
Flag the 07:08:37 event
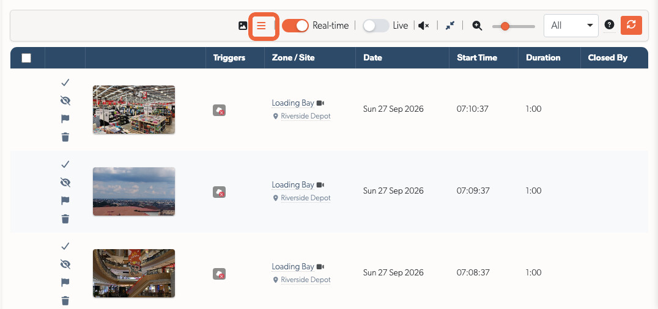(x=65, y=283)
